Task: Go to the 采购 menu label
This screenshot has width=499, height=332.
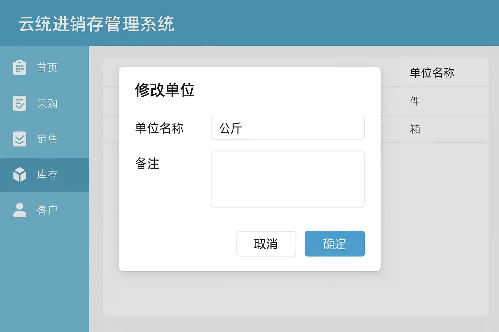Action: 47,104
